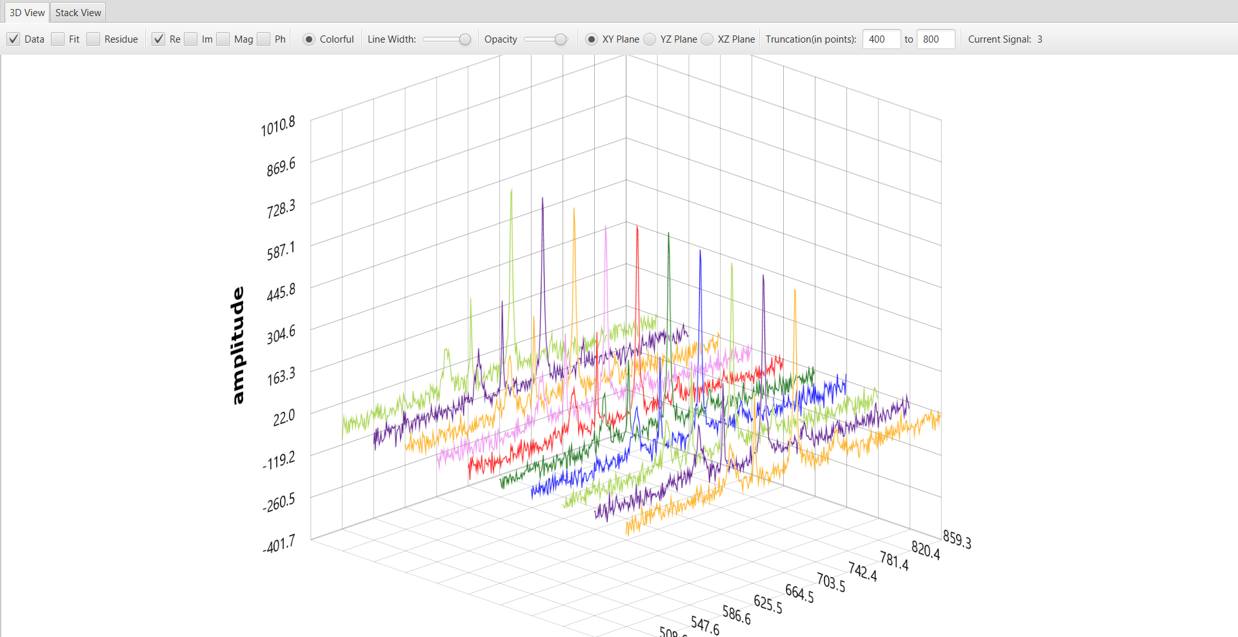The width and height of the screenshot is (1238, 637).
Task: Click the Truncation(in points) label
Action: [x=811, y=39]
